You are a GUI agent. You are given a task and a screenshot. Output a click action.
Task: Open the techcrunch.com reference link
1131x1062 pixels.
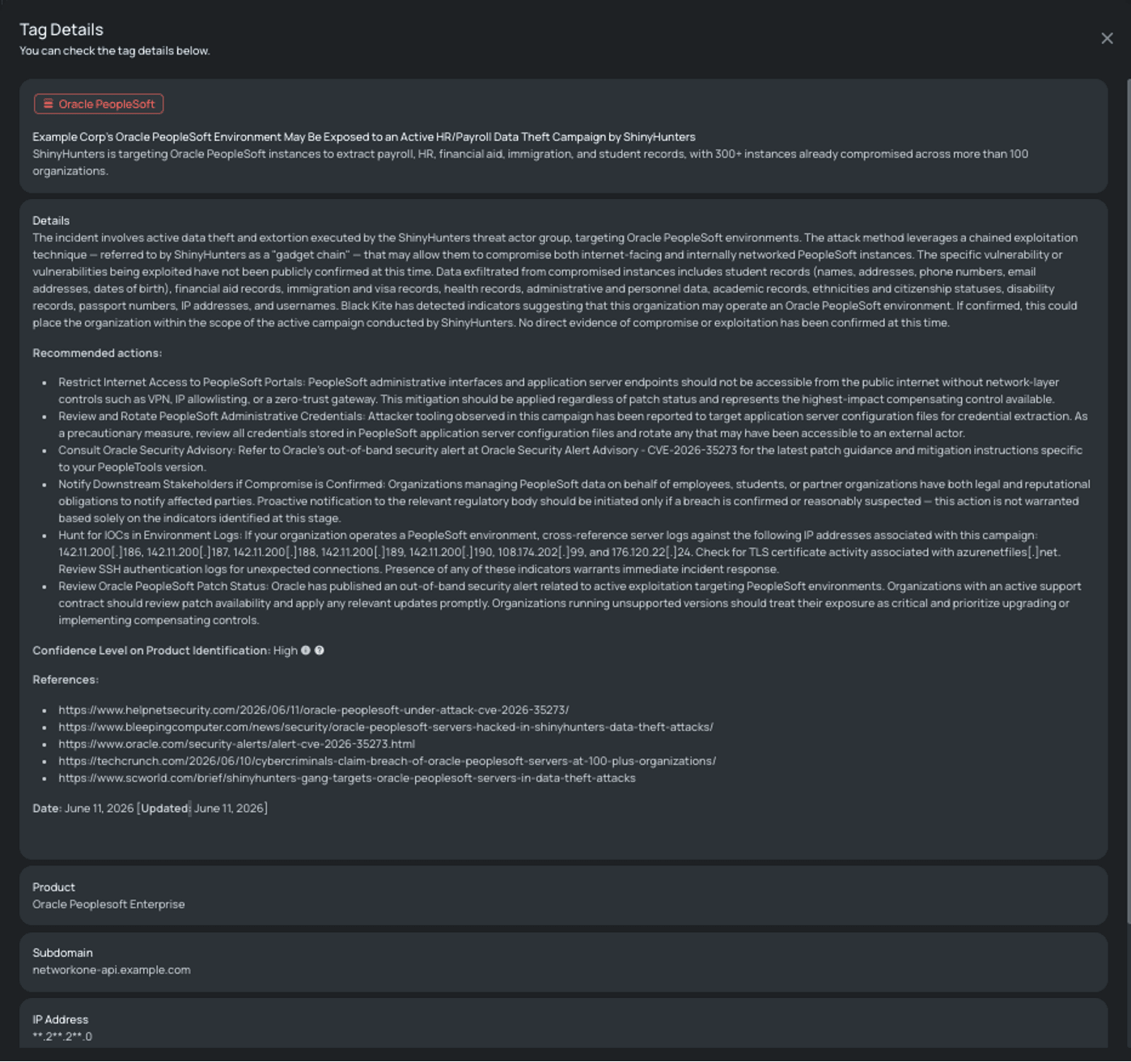pos(387,761)
